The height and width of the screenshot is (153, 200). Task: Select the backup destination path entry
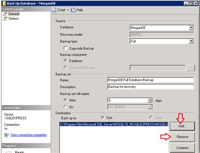(114, 124)
